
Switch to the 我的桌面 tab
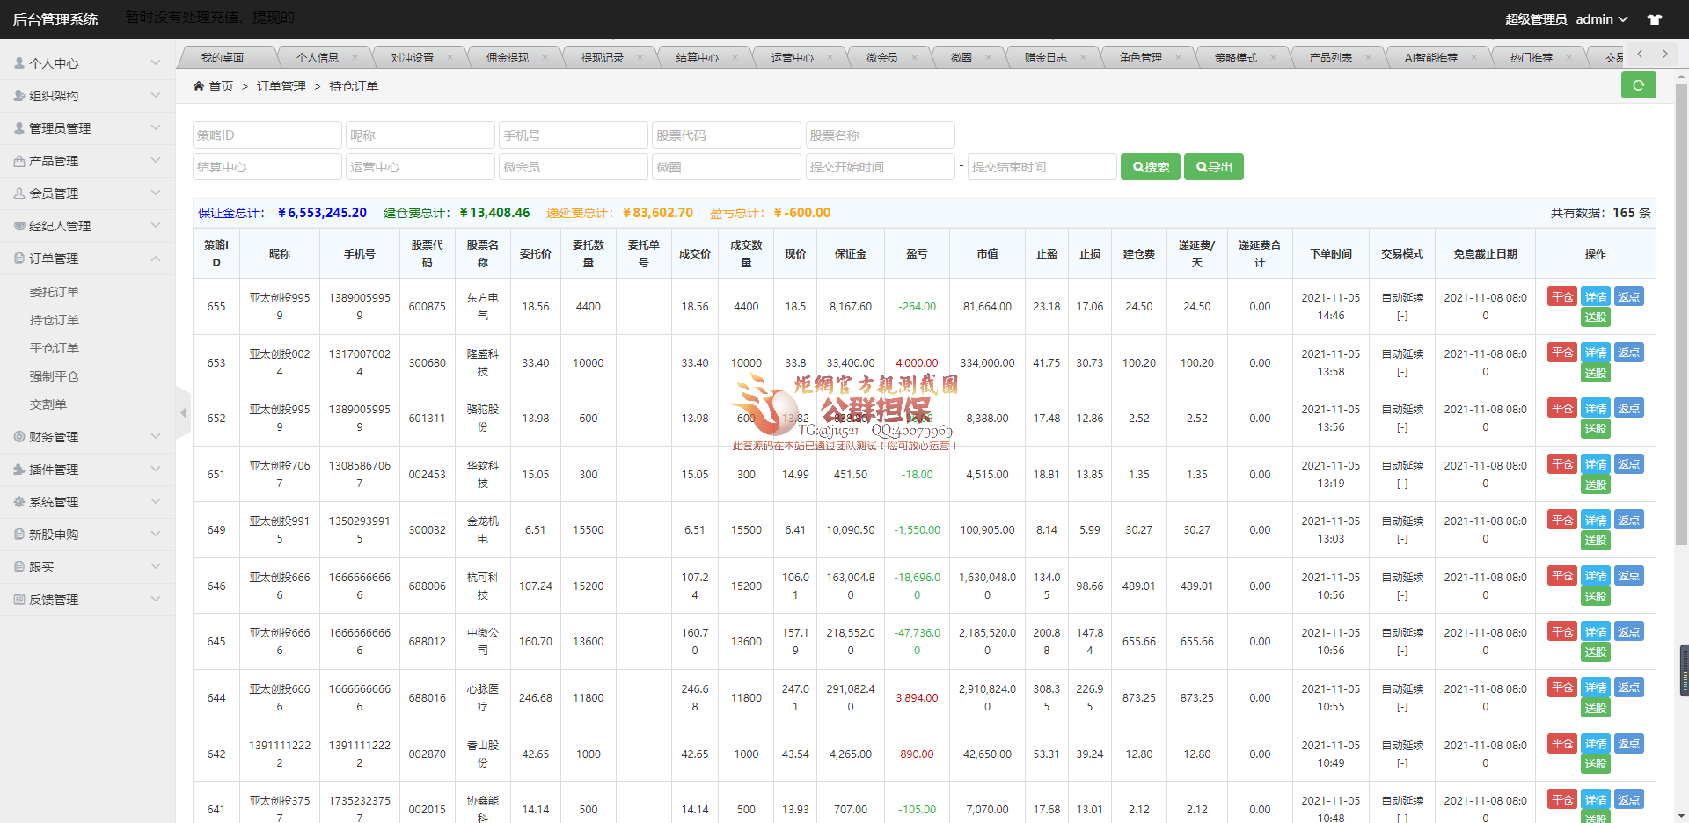coord(223,57)
